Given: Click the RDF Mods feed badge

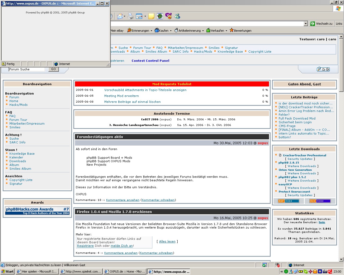Looking at the screenshot, I should 288,201.
